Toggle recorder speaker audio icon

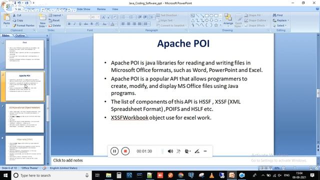pyautogui.click(x=170, y=151)
